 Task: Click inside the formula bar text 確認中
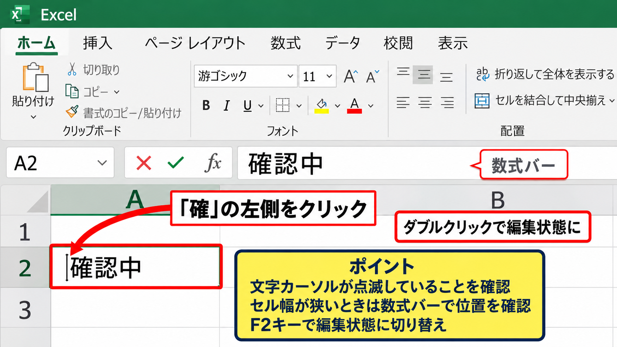[286, 164]
